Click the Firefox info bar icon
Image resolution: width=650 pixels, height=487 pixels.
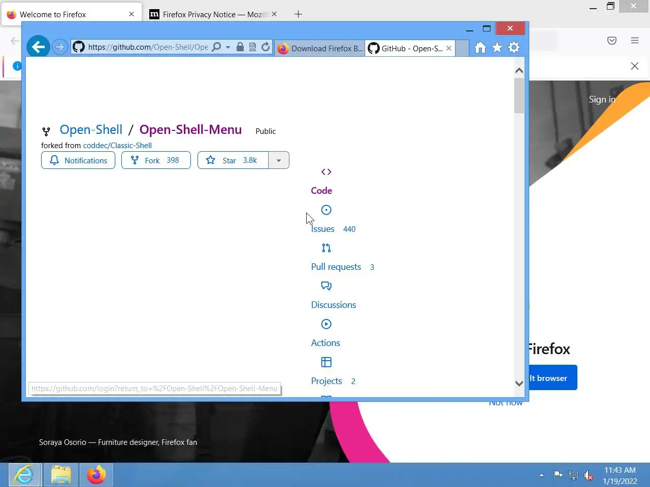[x=16, y=66]
